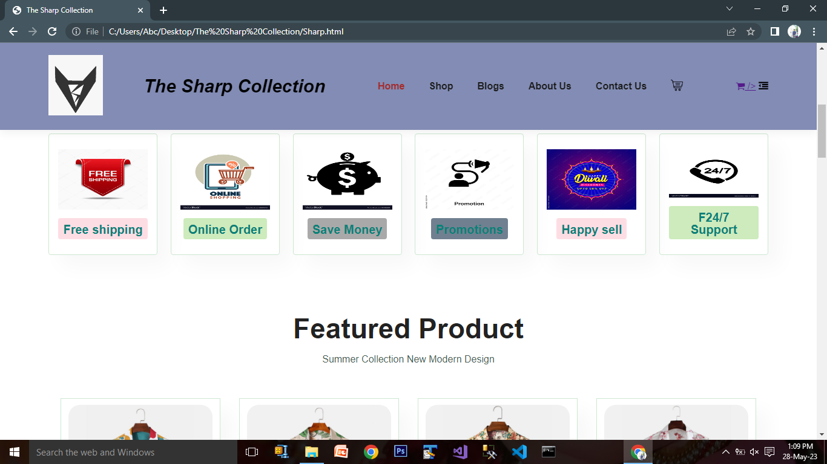Click the Featured Product heading
This screenshot has height=464, width=827.
coord(409,329)
